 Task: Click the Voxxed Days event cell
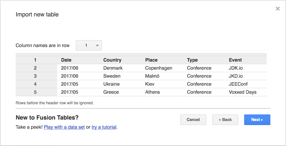(x=243, y=92)
